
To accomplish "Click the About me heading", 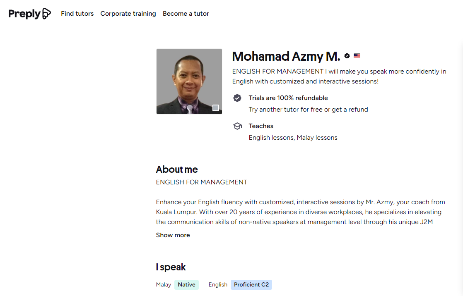I will point(177,169).
